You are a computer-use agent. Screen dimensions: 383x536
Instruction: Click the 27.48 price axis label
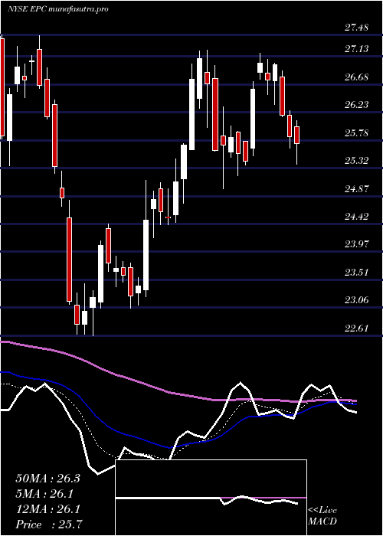pyautogui.click(x=356, y=28)
